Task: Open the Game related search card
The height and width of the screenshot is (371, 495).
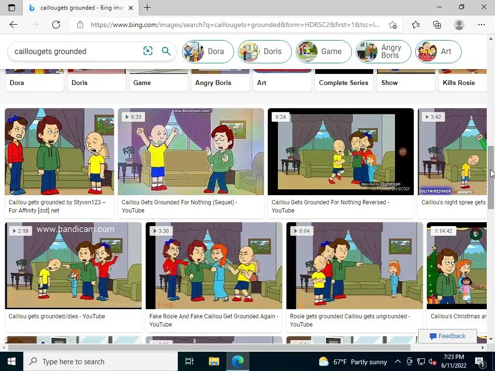Action: (x=159, y=81)
